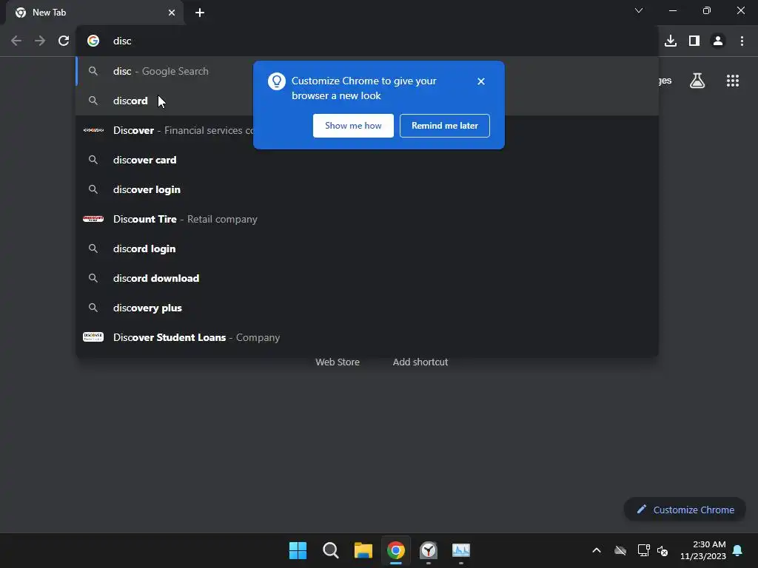Viewport: 758px width, 568px height.
Task: Click the network tray icon
Action: [x=643, y=550]
